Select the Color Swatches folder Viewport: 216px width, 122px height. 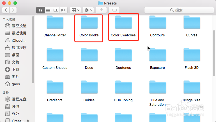coord(123,26)
